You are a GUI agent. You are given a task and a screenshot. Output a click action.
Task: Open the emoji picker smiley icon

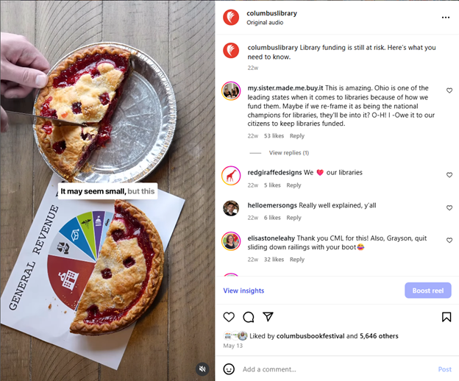[x=229, y=369]
